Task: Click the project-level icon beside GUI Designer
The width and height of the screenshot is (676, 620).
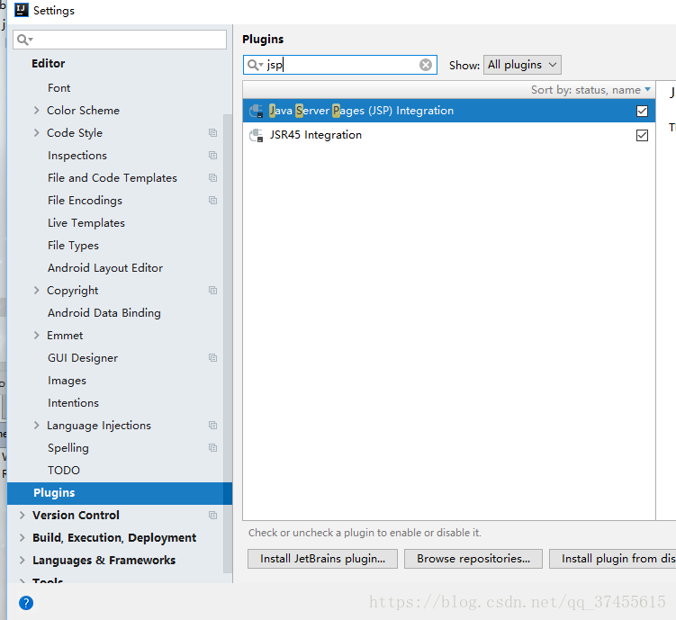Action: coord(212,357)
